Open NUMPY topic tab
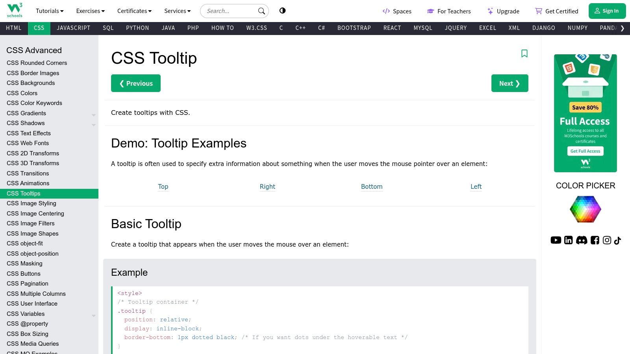Image resolution: width=630 pixels, height=354 pixels. tap(578, 28)
